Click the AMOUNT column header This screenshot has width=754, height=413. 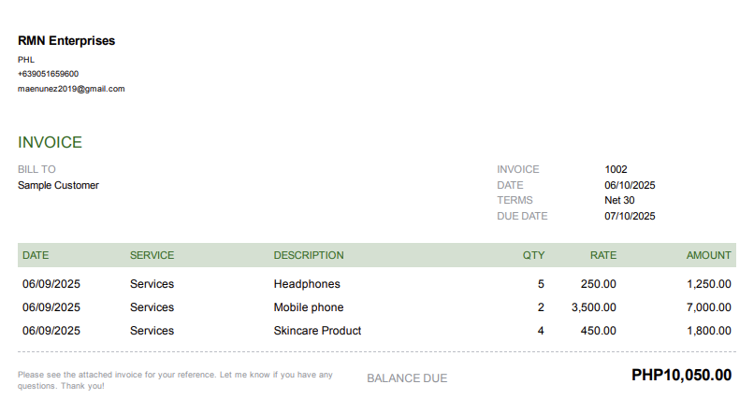point(708,255)
